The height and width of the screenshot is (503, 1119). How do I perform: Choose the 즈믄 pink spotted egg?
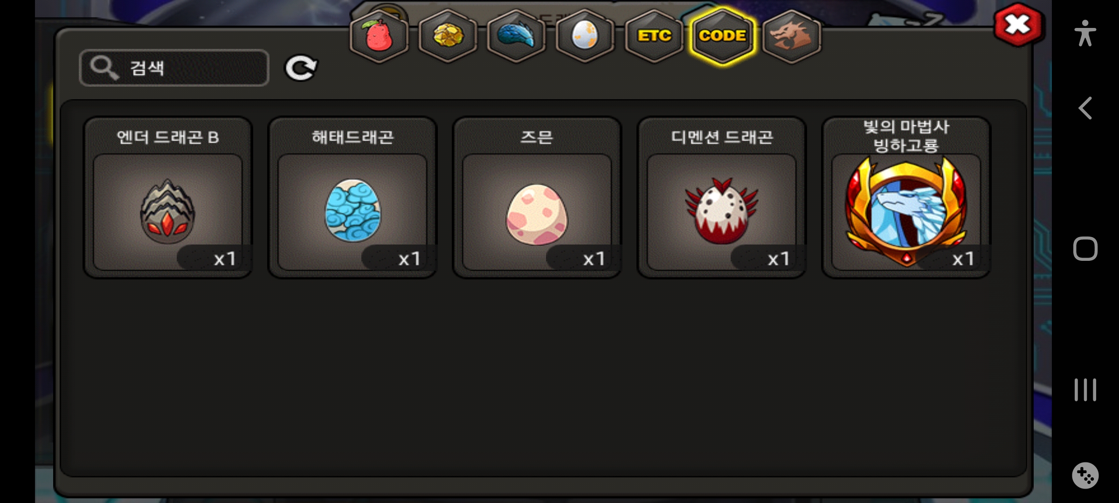[537, 197]
